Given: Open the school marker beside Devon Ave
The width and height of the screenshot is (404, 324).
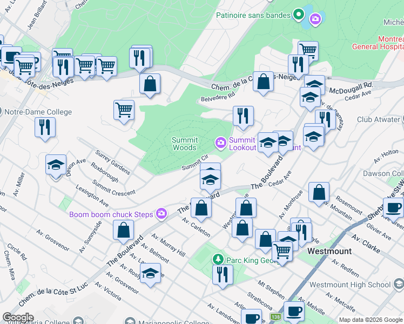Looking at the screenshot, I should 56,165.
